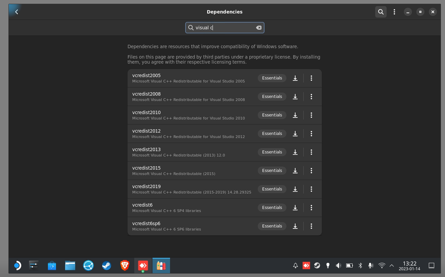Open the options menu for vcredist2015
The height and width of the screenshot is (277, 445).
(x=311, y=171)
